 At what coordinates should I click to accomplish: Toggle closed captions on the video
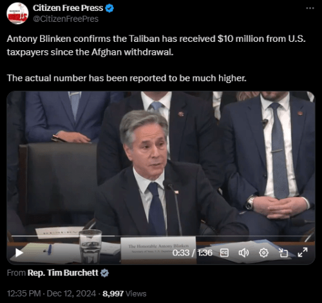click(x=225, y=253)
